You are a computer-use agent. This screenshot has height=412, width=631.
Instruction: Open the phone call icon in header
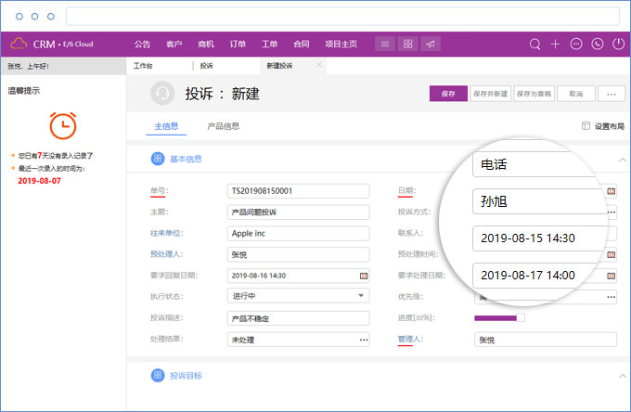click(x=597, y=44)
